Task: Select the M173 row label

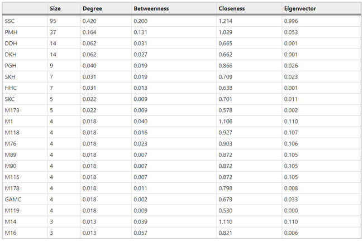Action: pos(12,110)
